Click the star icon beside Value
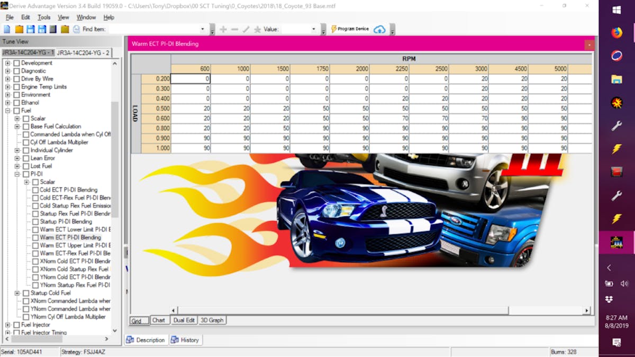This screenshot has width=635, height=357. (x=257, y=29)
